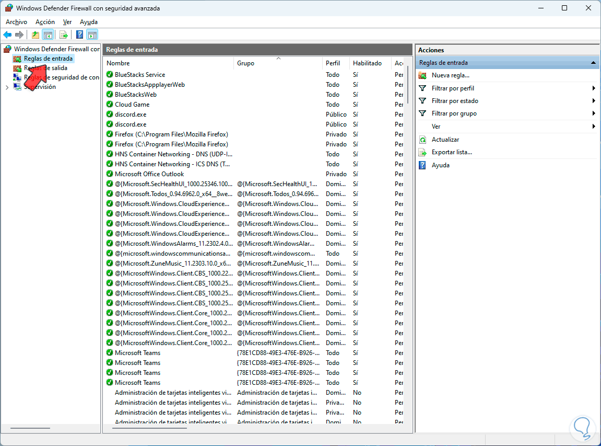Click the Forward arrow toolbar icon

tap(19, 35)
